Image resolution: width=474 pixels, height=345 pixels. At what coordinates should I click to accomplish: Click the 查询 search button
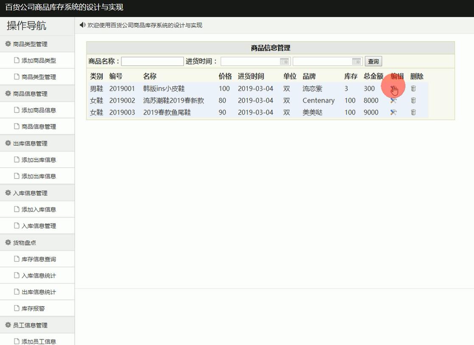(373, 62)
